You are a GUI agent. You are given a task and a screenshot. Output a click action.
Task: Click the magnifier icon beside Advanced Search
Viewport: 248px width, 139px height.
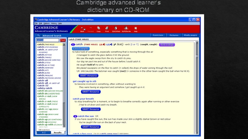38,35
